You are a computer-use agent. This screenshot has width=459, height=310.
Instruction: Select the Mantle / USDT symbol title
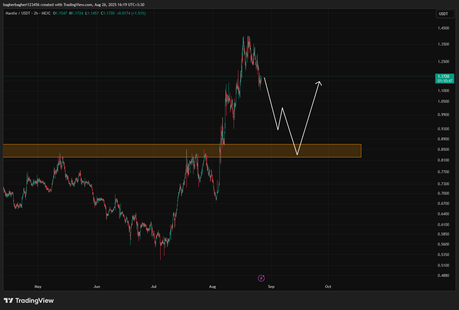tap(18, 13)
